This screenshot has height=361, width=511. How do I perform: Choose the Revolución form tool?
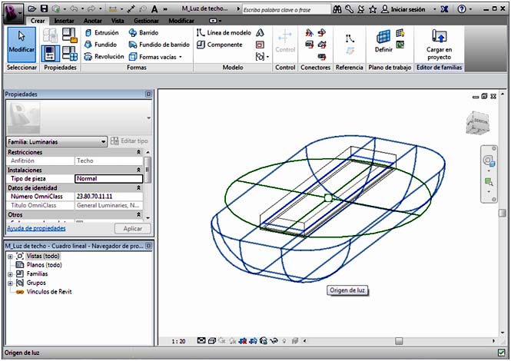point(103,56)
